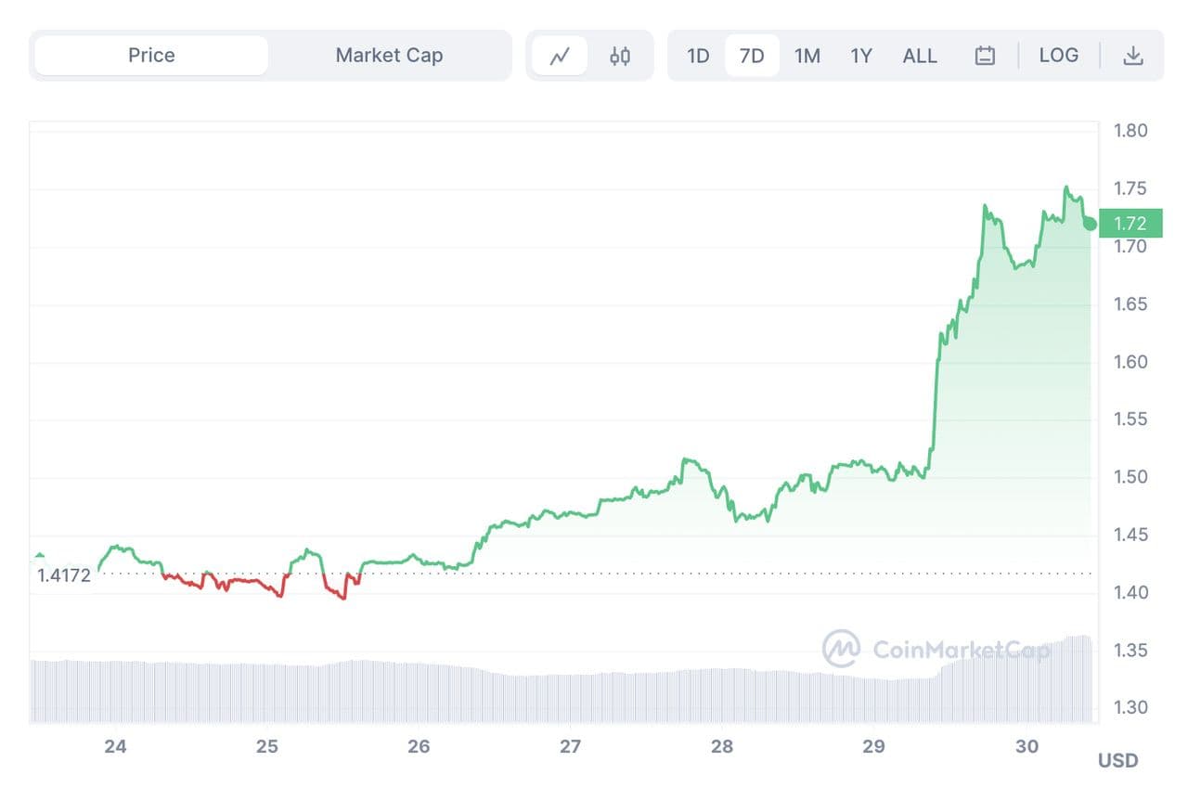
Task: Click the 1.72 current price label
Action: tap(1130, 224)
